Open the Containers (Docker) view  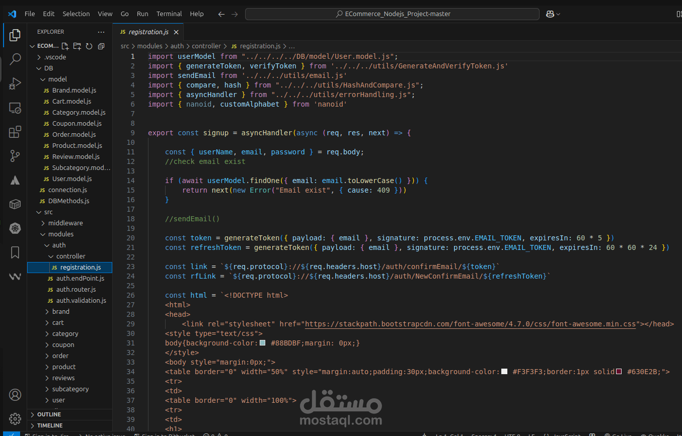(x=15, y=204)
